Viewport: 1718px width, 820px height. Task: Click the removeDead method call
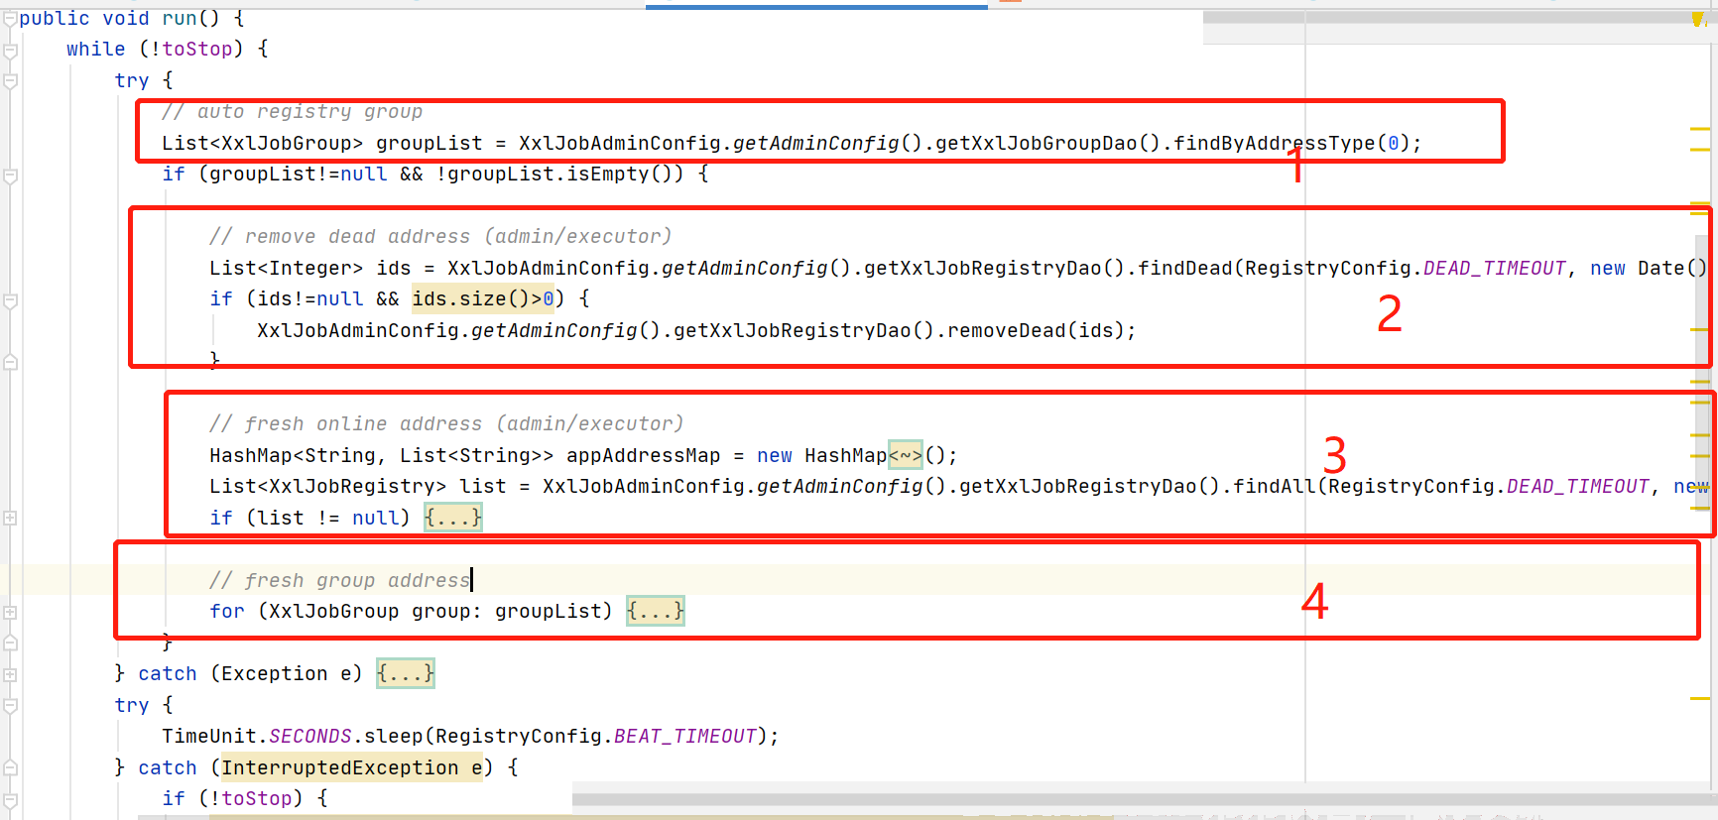pyautogui.click(x=1005, y=330)
